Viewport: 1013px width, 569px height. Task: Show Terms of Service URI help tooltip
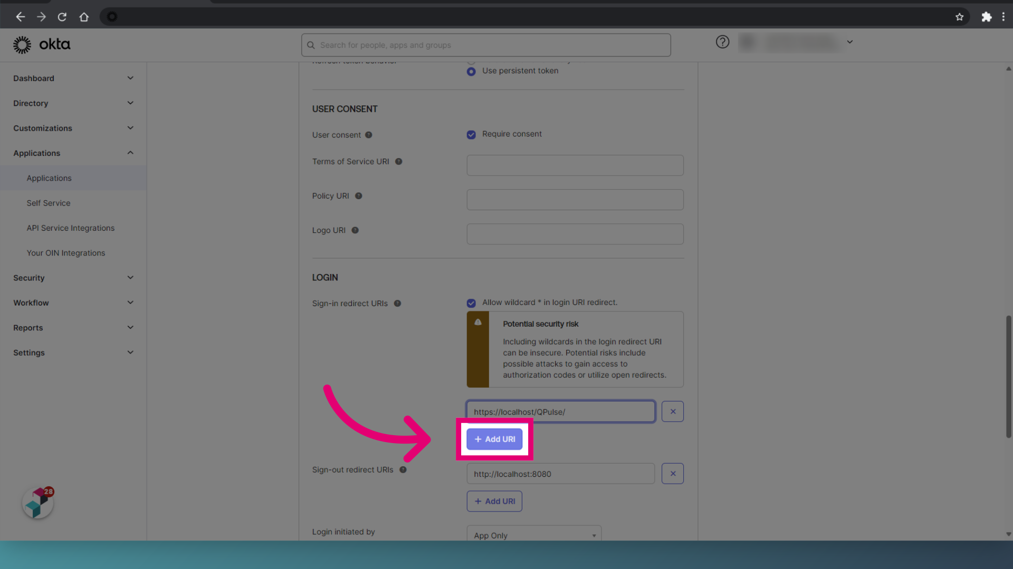tap(399, 162)
